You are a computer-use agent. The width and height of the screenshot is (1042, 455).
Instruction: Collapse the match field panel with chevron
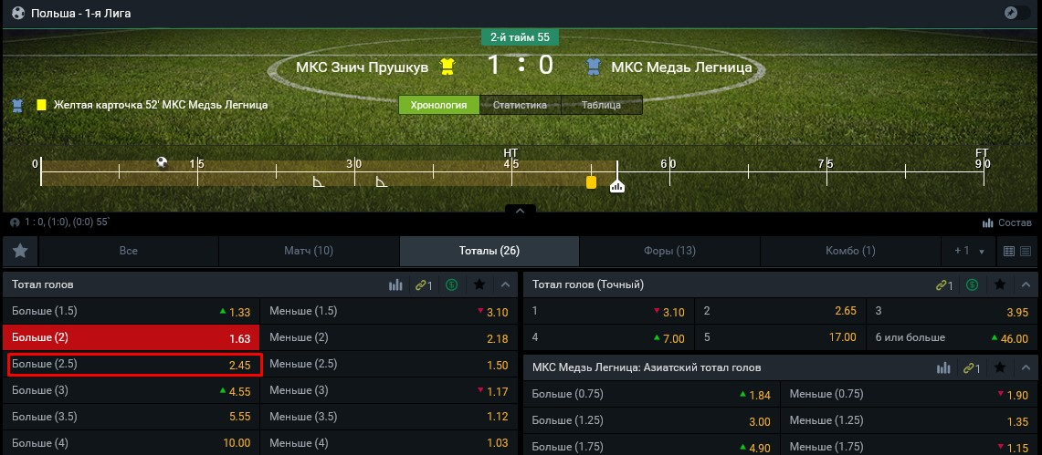click(x=520, y=211)
